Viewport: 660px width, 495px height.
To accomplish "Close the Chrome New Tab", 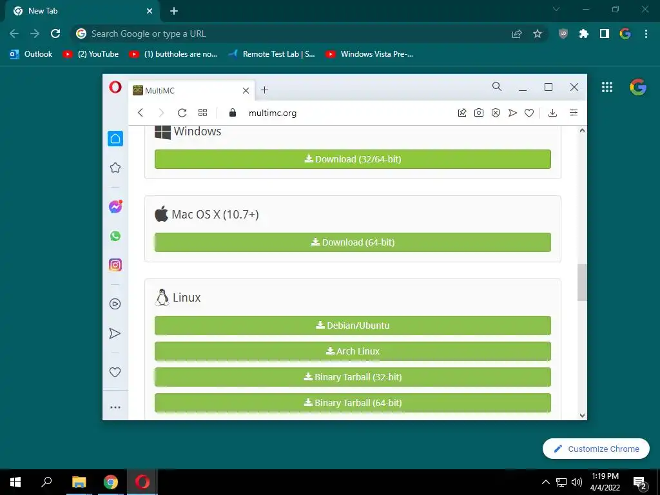I will [x=150, y=11].
